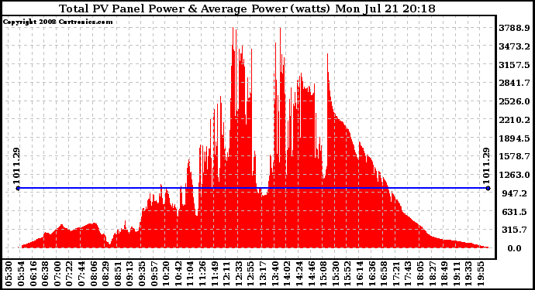
Task: Click the right 1011.29 average label
Action: 486,165
